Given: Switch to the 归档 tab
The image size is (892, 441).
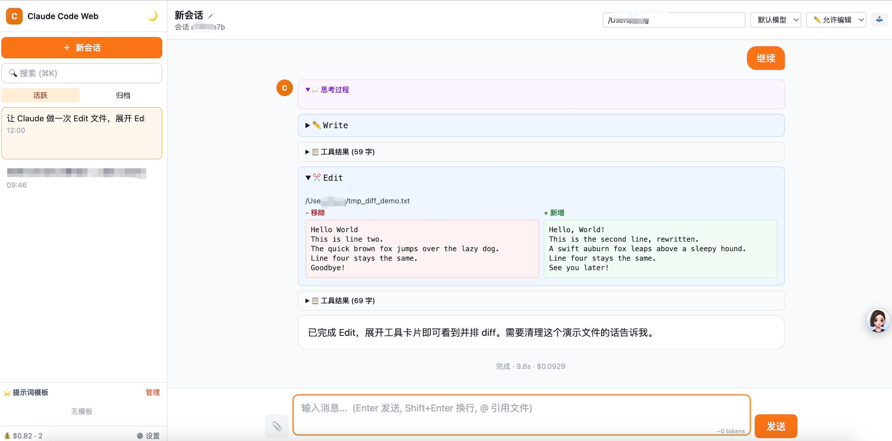Looking at the screenshot, I should click(x=122, y=95).
